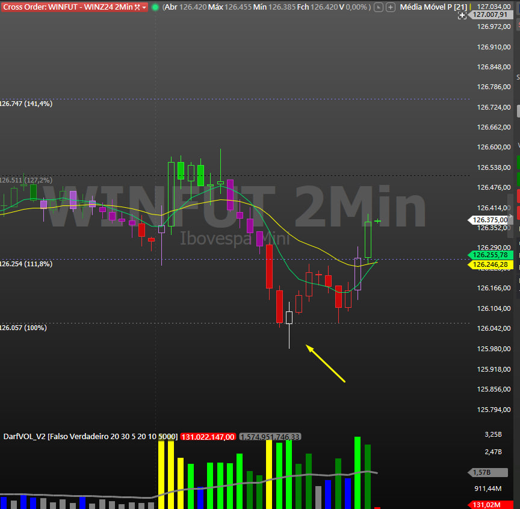520x509 pixels.
Task: Click the V 0,00% variation in header
Action: 353,7
